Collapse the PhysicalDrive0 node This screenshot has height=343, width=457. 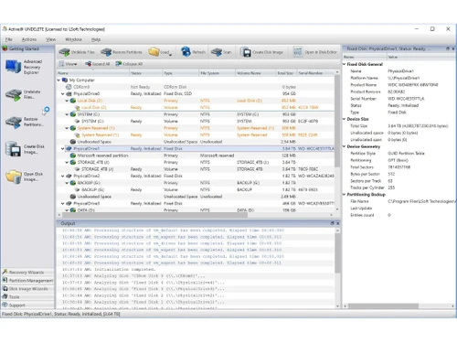pos(63,94)
